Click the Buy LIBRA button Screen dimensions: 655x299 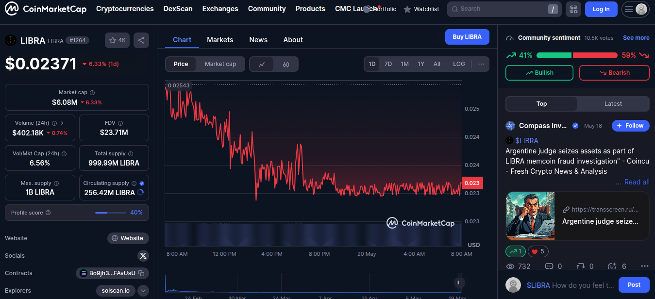[x=467, y=37]
